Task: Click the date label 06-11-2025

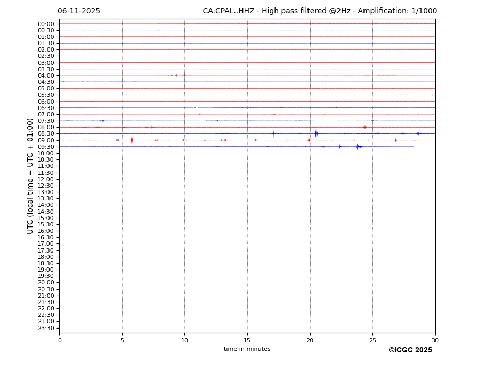Action: coord(79,11)
